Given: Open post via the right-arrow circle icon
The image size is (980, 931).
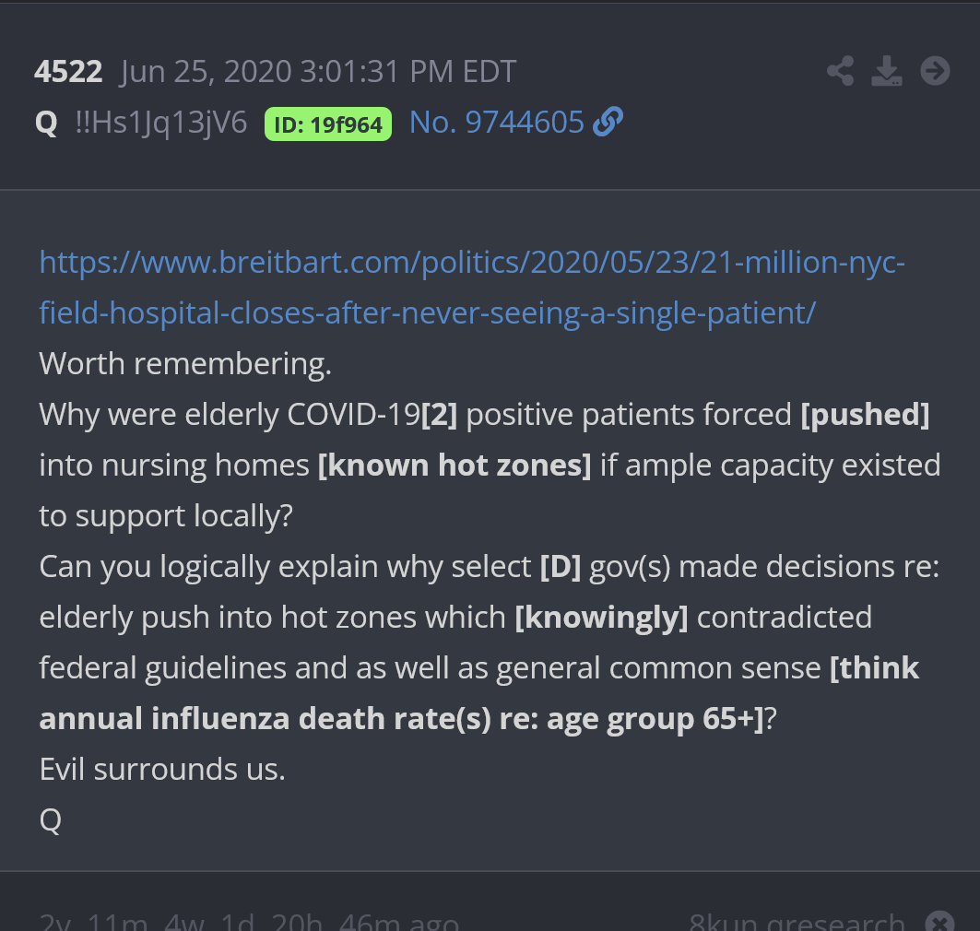Looking at the screenshot, I should (x=935, y=71).
